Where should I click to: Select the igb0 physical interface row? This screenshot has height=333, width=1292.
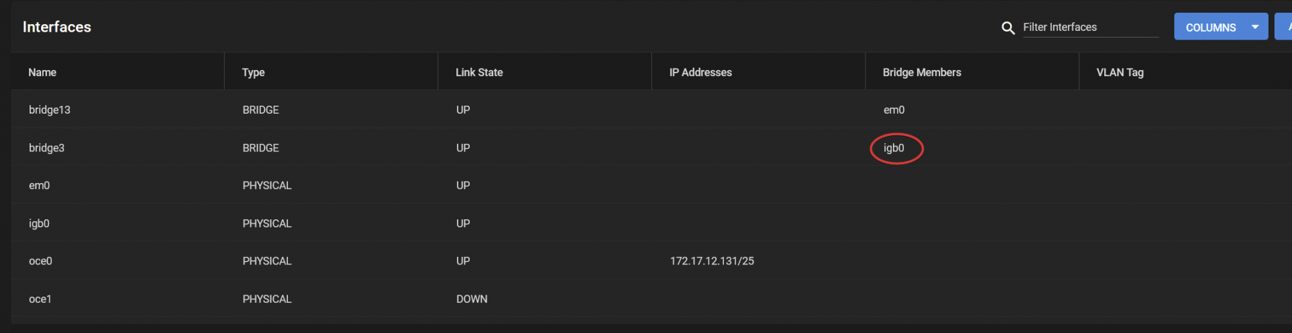651,223
